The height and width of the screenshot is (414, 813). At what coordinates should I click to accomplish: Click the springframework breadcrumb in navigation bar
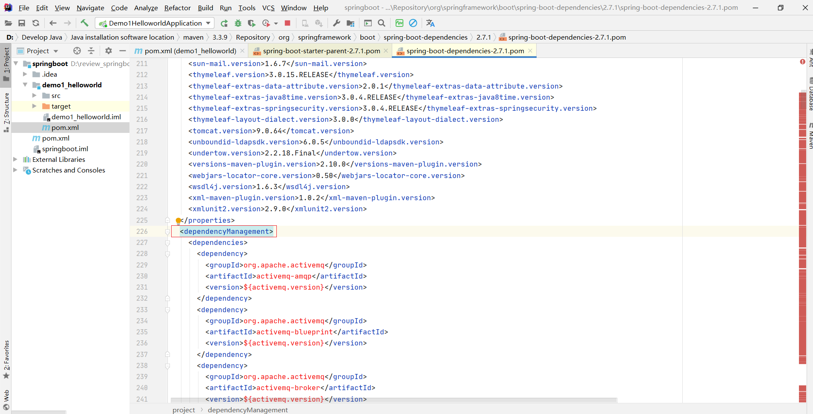324,37
